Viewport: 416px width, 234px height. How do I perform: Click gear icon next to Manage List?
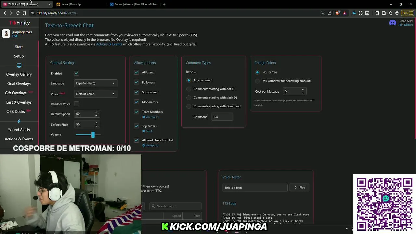point(143,145)
